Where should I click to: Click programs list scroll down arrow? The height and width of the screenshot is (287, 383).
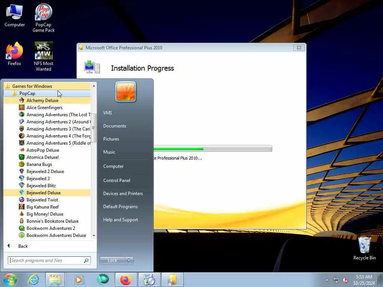(x=94, y=235)
